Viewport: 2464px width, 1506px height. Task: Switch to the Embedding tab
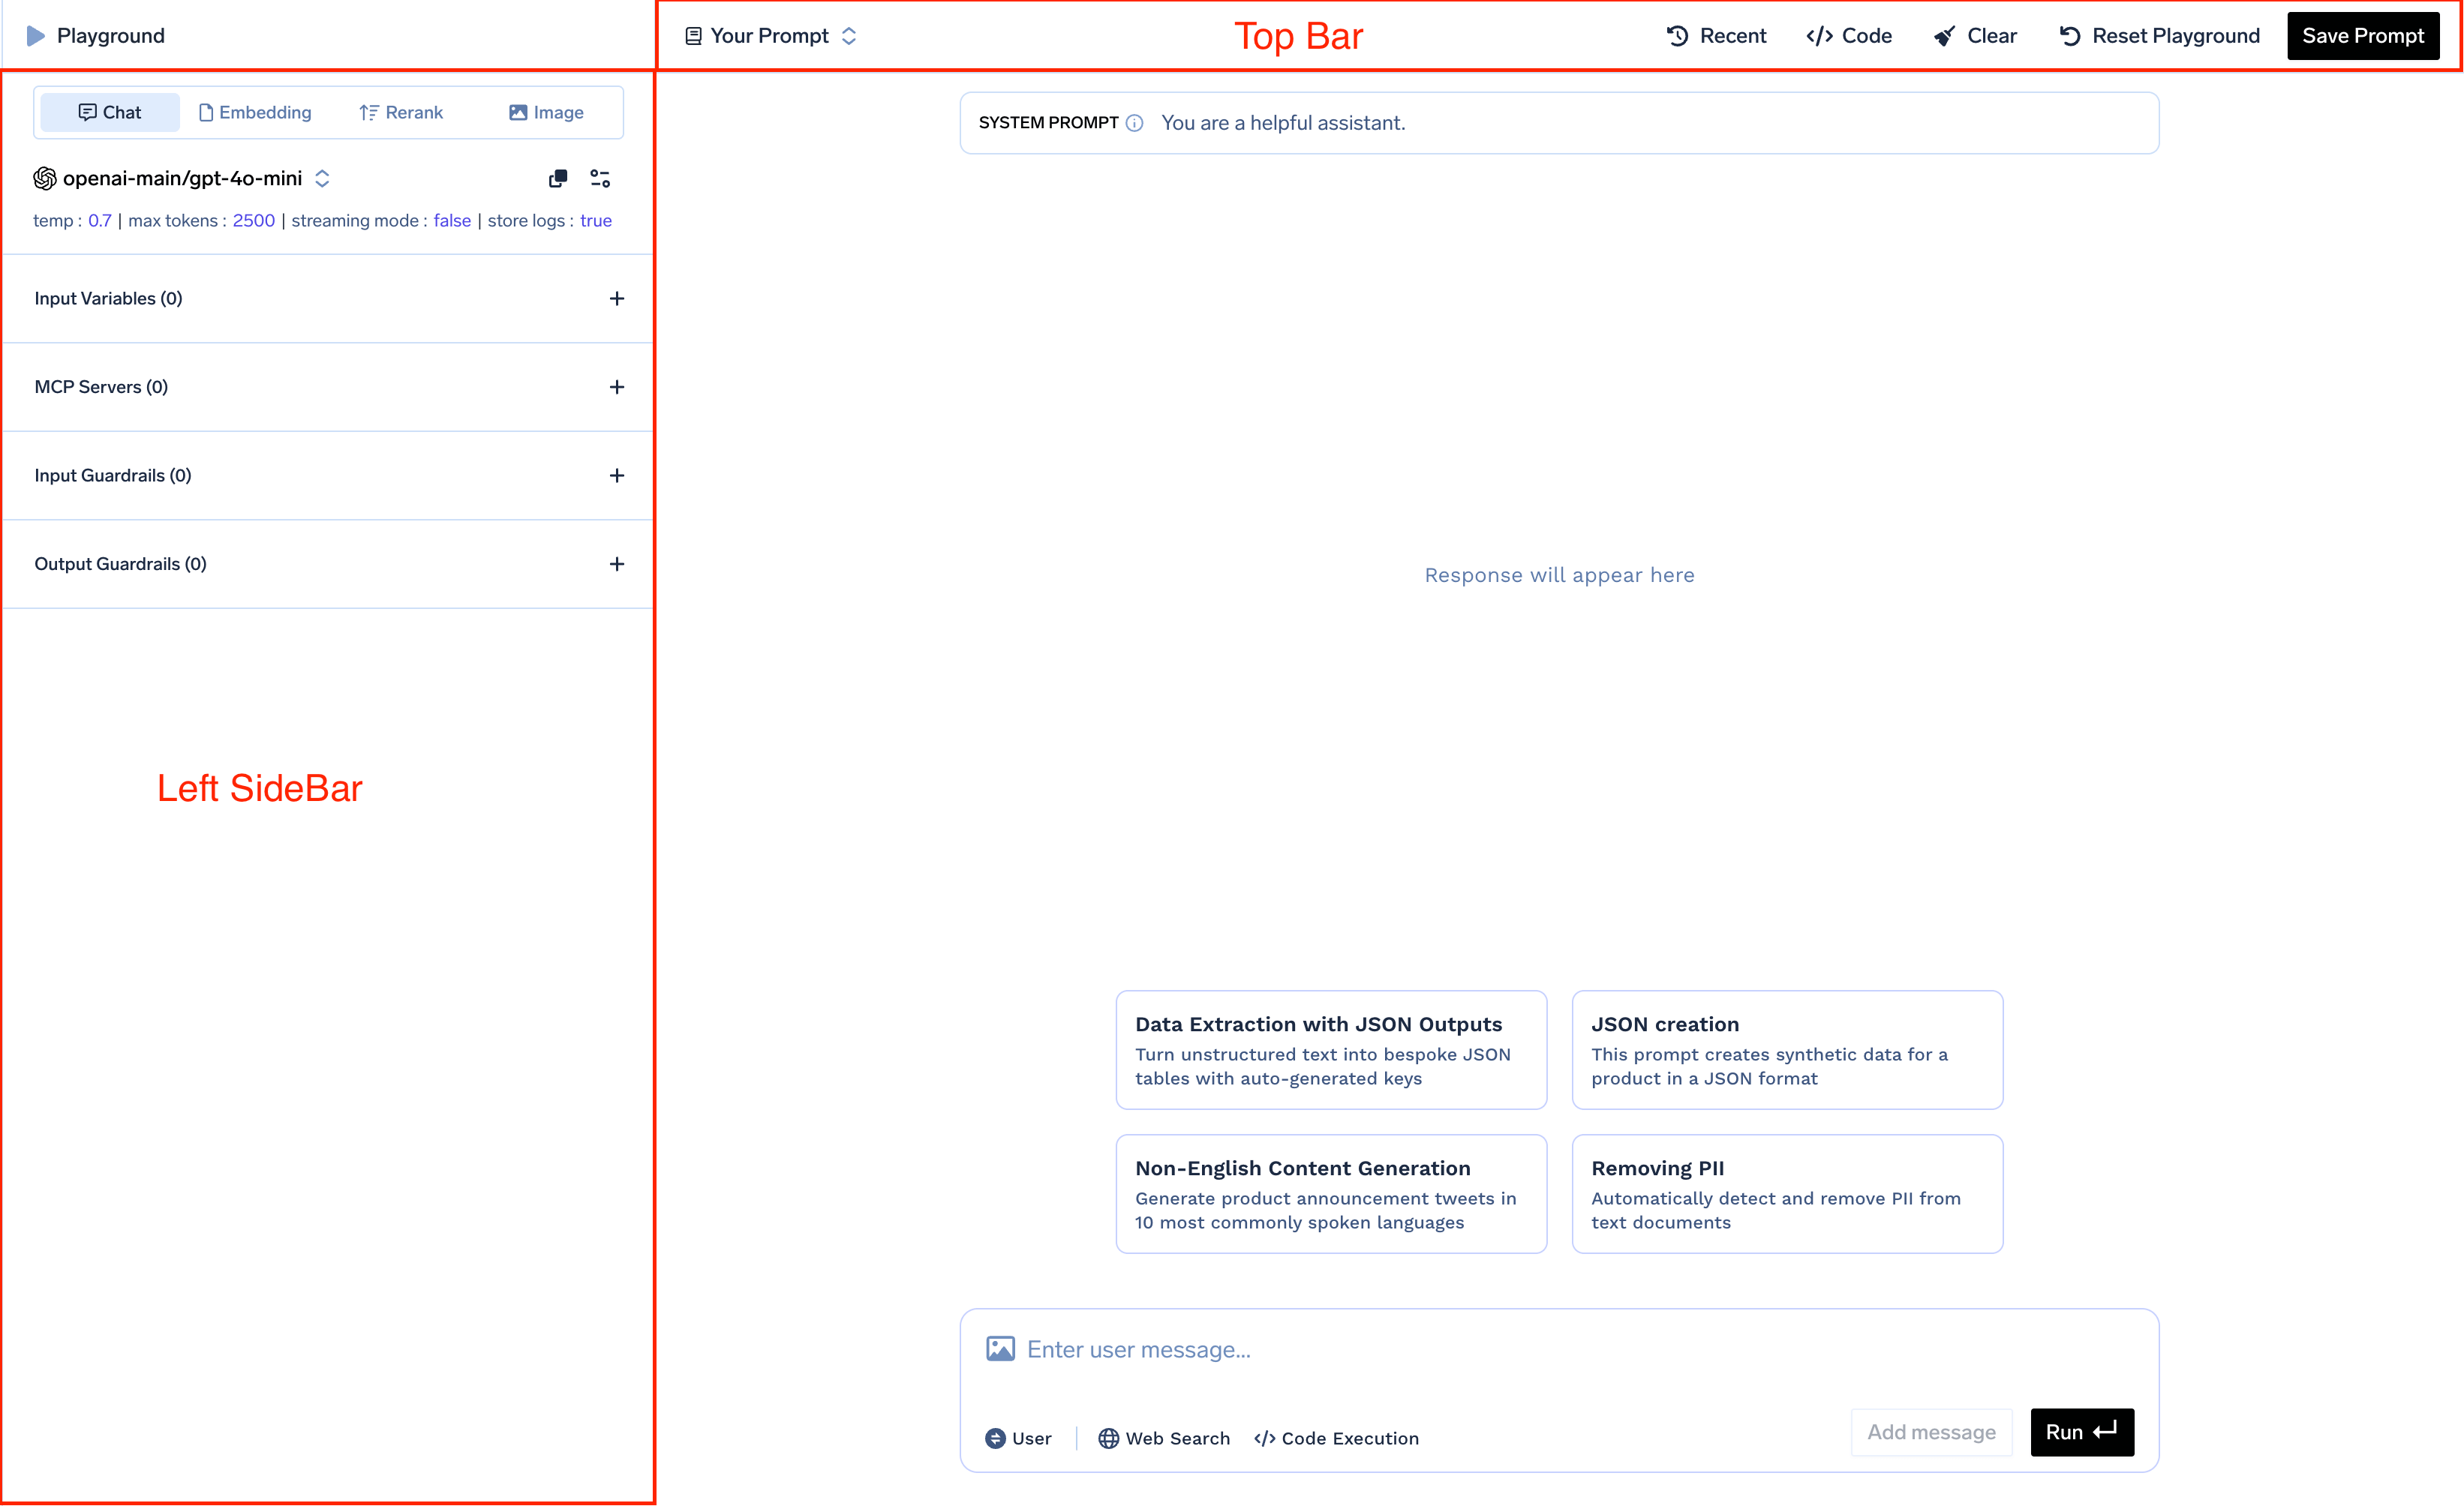tap(255, 113)
